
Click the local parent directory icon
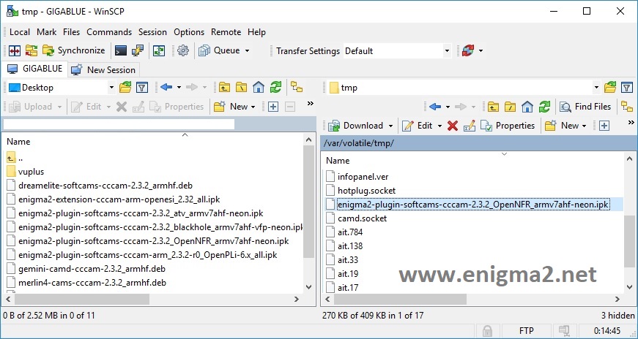coord(224,87)
